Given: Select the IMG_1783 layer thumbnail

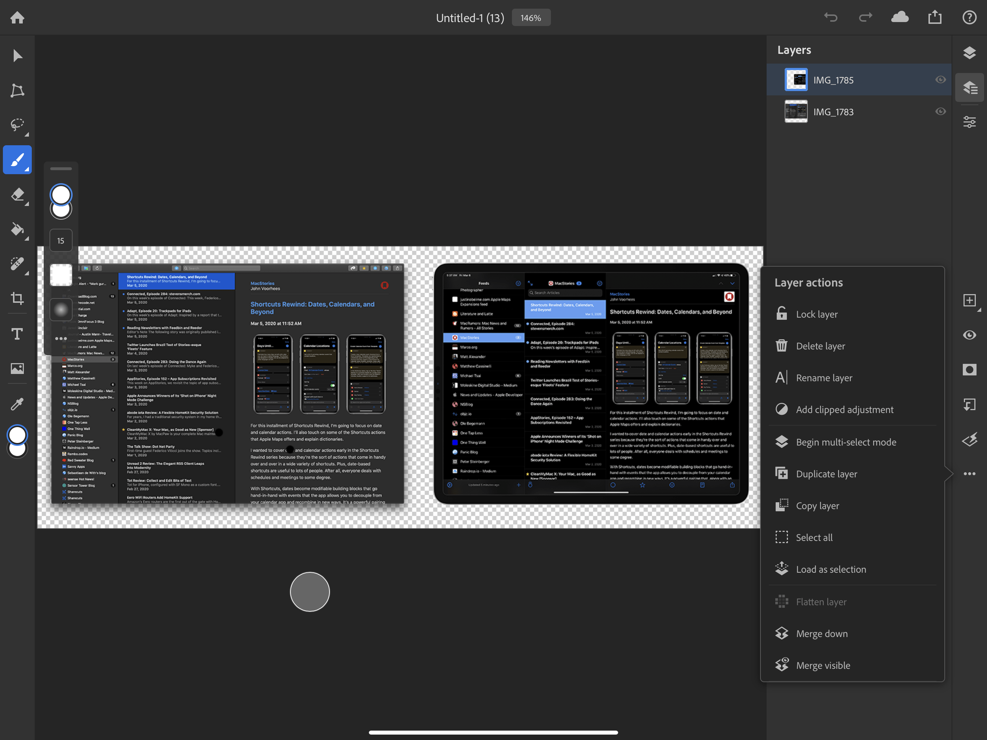Looking at the screenshot, I should (796, 112).
